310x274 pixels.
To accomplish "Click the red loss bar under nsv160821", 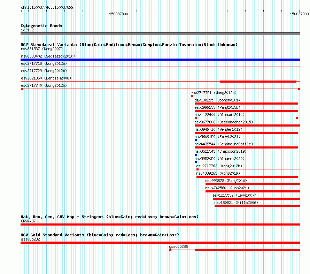I will 257,206.
